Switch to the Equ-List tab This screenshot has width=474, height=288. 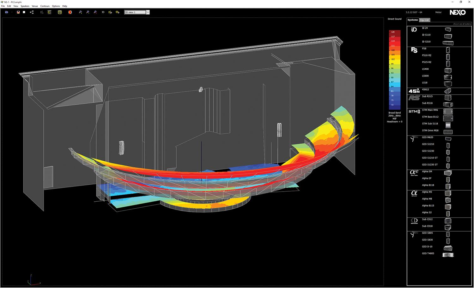pyautogui.click(x=424, y=20)
